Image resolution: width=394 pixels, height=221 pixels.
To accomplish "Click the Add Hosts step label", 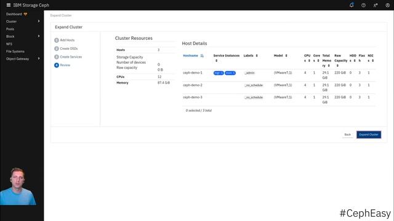I will 67,40.
